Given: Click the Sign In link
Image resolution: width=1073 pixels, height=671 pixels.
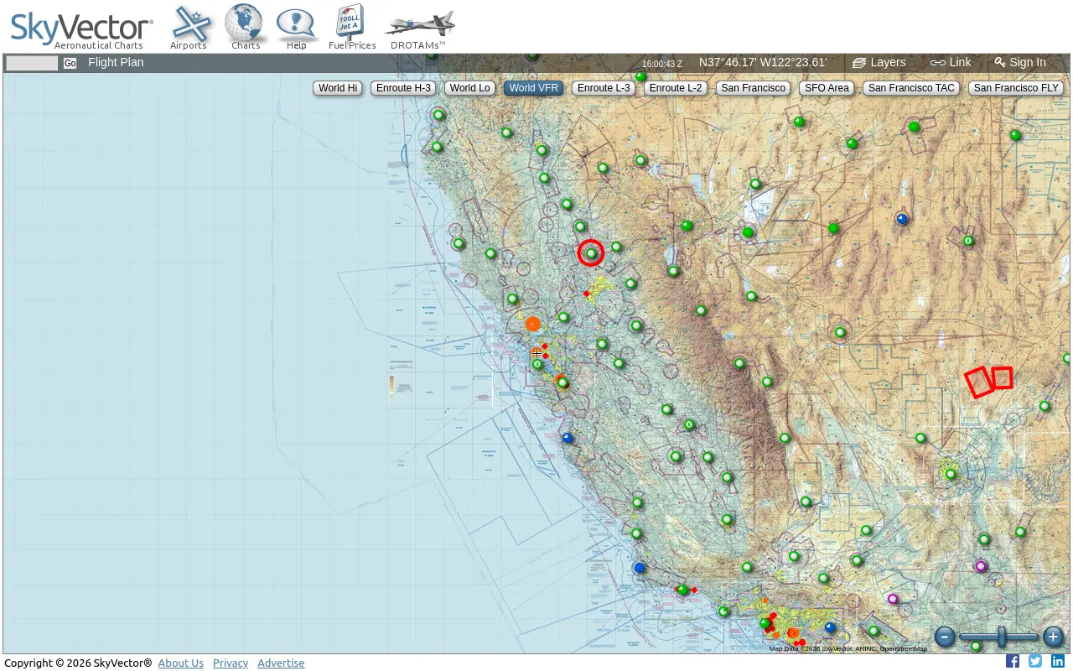Looking at the screenshot, I should tap(1020, 62).
